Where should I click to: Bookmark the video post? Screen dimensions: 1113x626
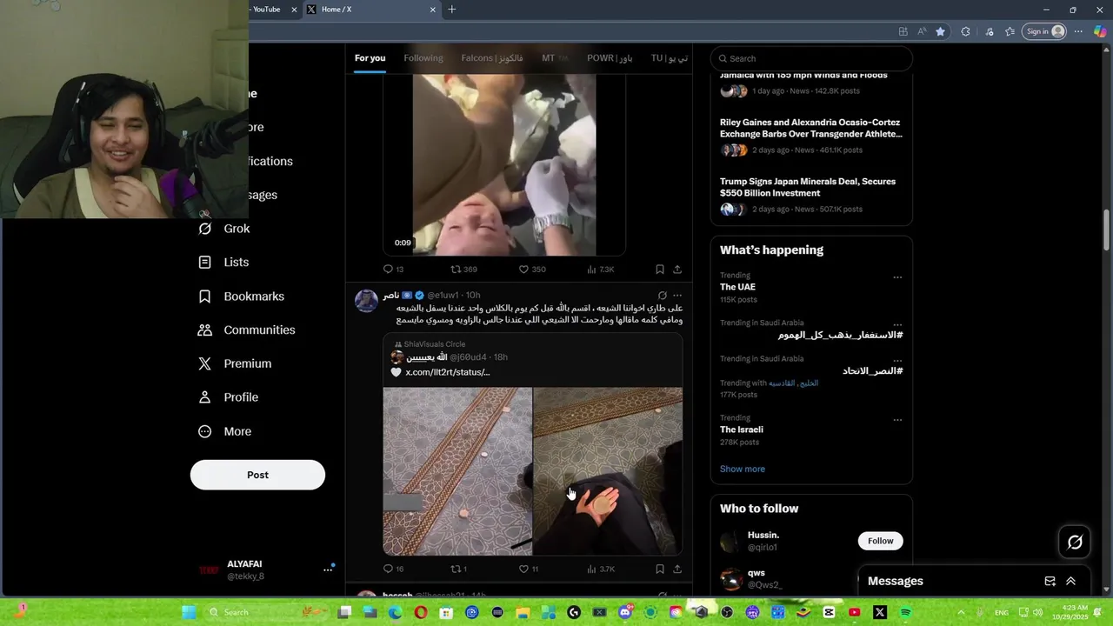click(x=660, y=270)
